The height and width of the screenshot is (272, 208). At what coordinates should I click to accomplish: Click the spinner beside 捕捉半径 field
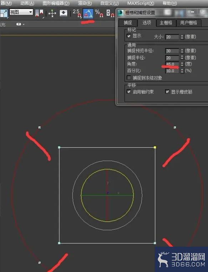tap(182, 57)
